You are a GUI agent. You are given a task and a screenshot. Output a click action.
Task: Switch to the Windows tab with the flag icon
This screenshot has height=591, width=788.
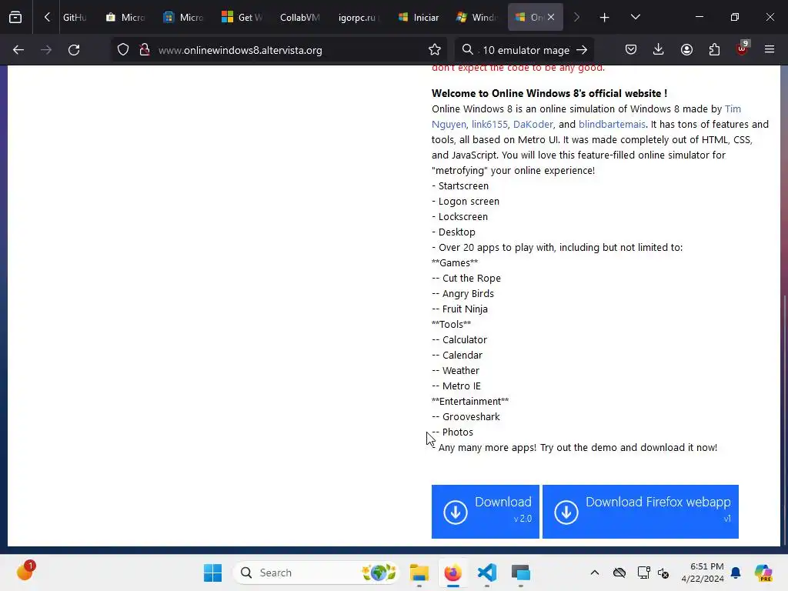(x=477, y=17)
